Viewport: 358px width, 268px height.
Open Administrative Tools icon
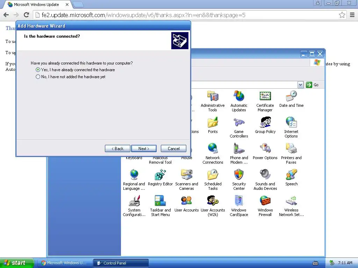[213, 96]
